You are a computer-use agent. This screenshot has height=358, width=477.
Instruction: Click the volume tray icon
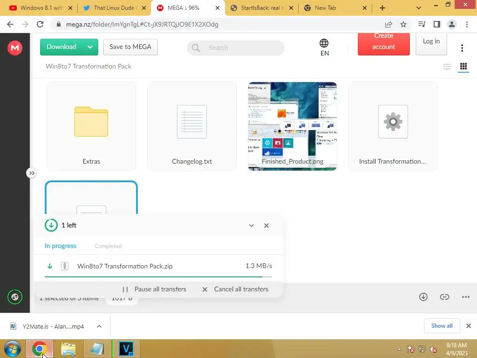click(433, 349)
